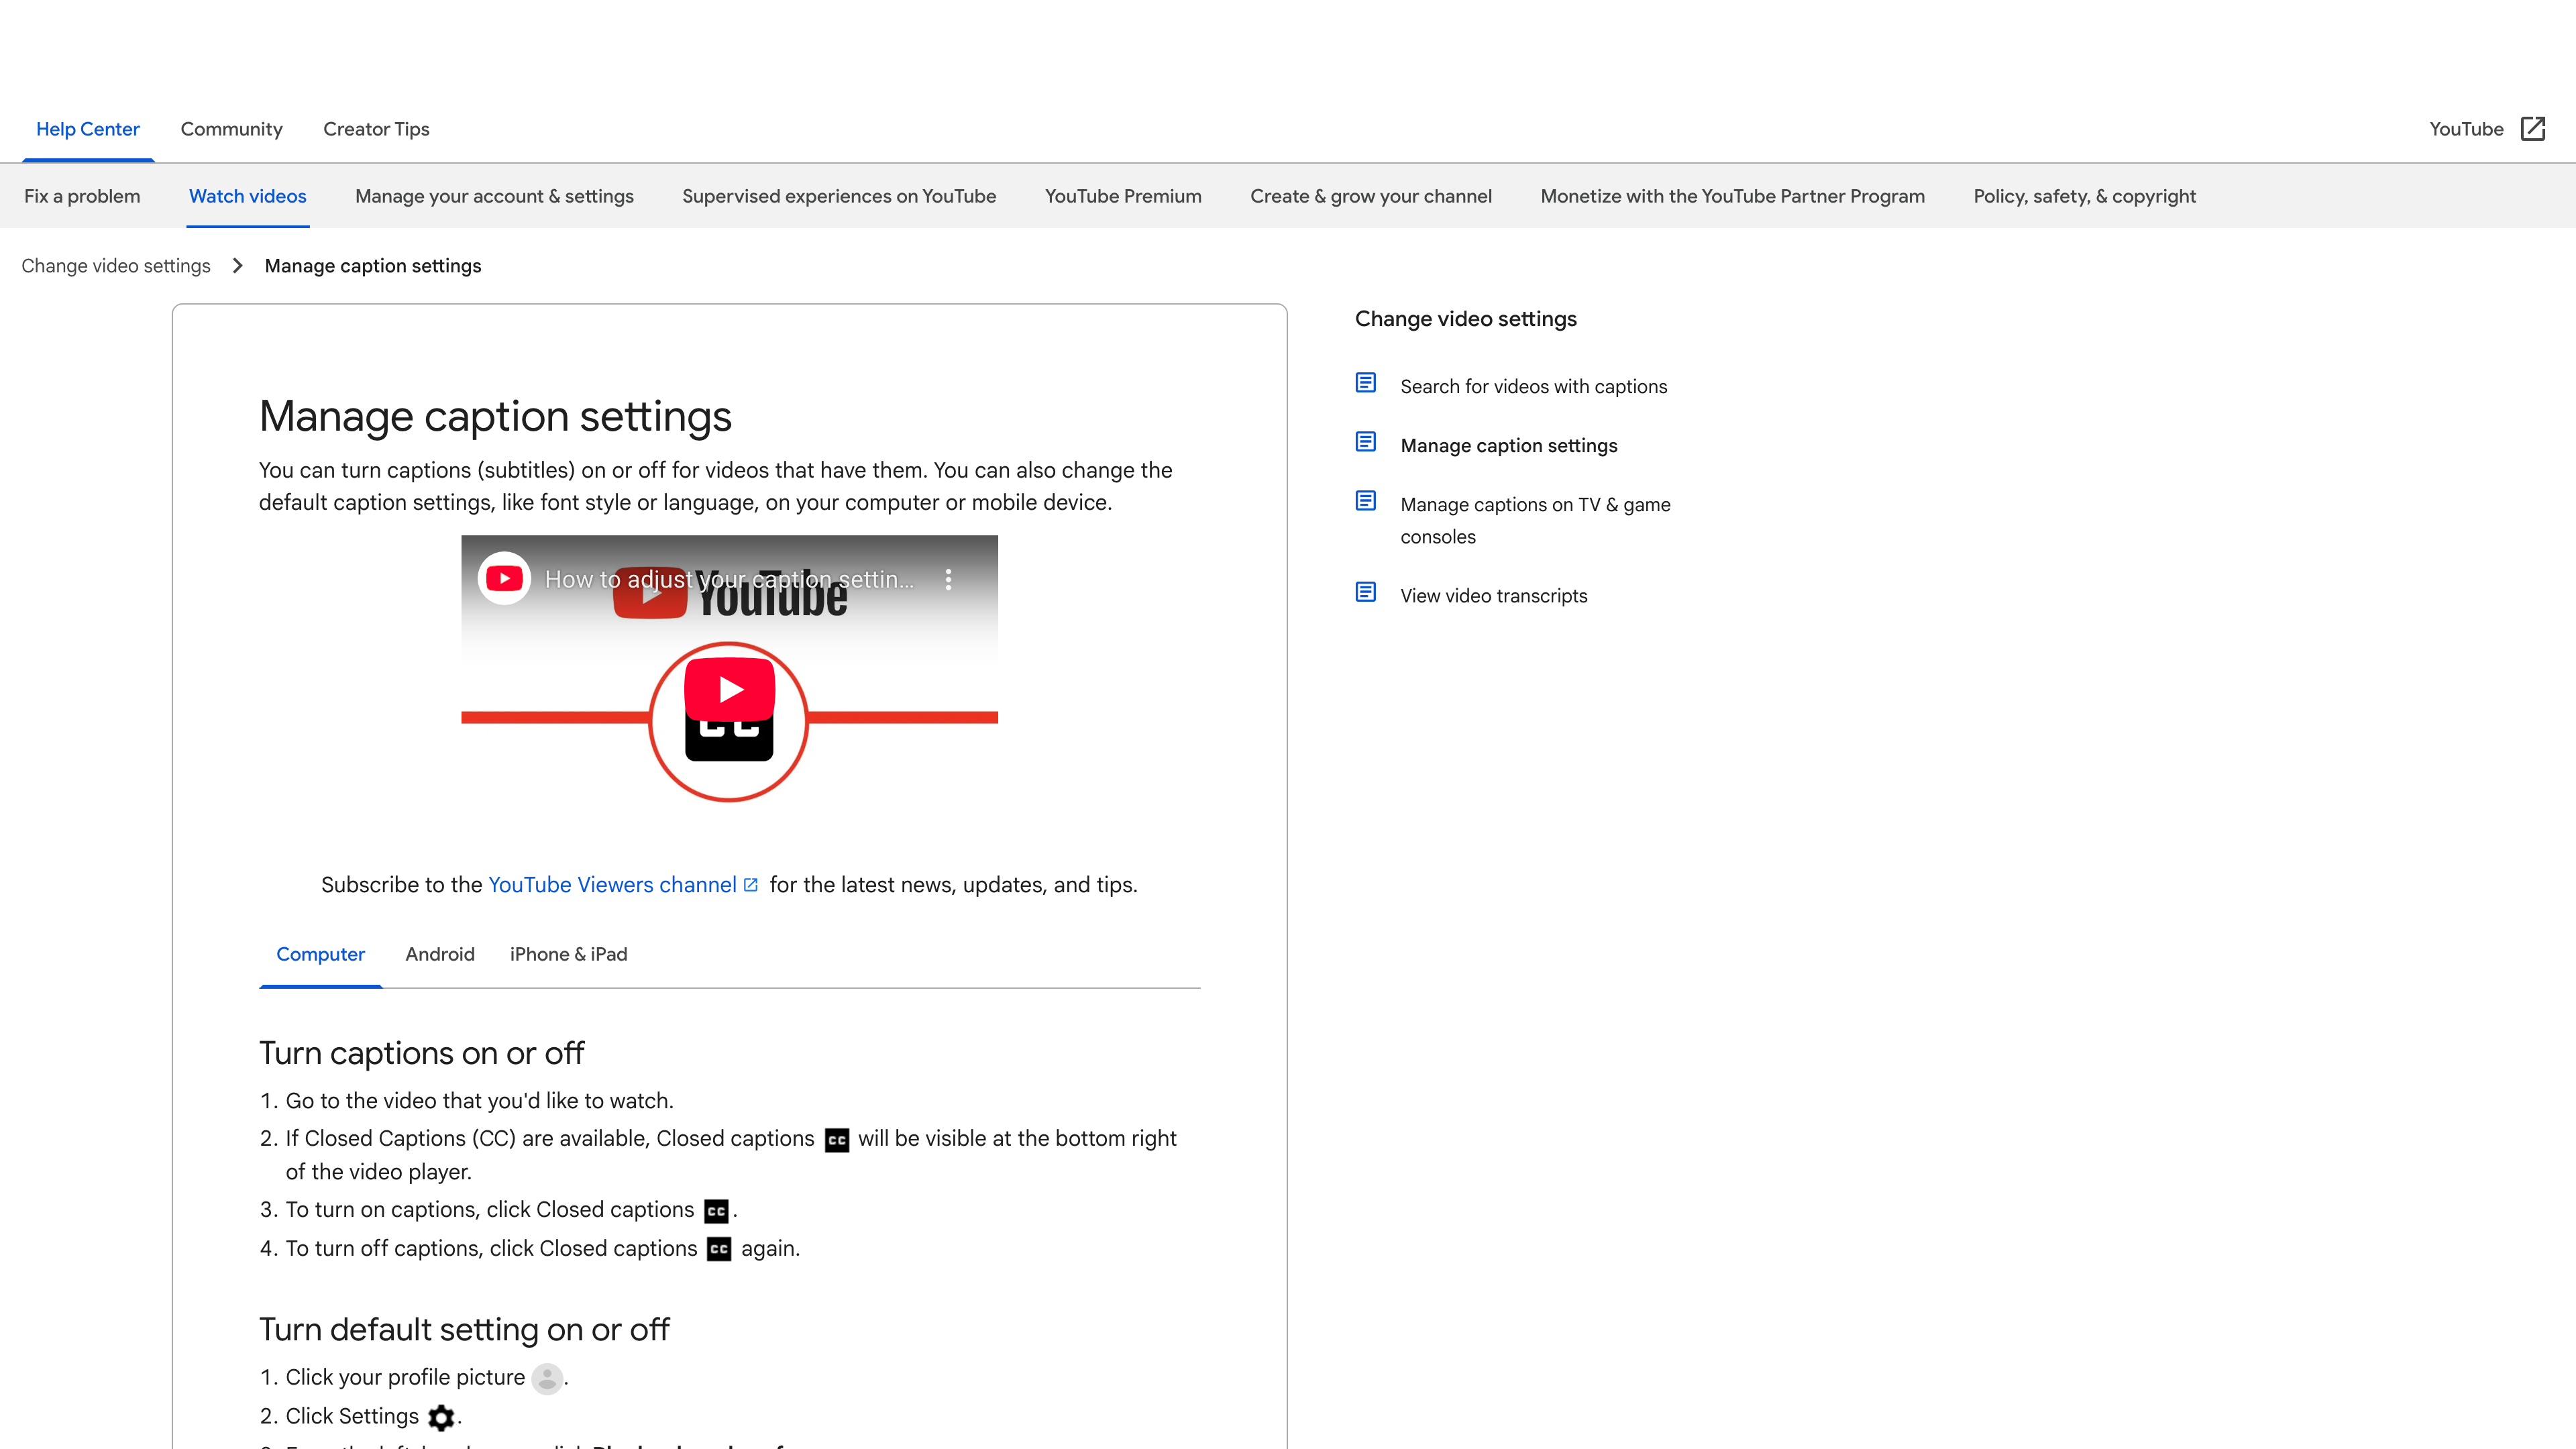
Task: Open the YouTube Viewers channel link
Action: (611, 885)
